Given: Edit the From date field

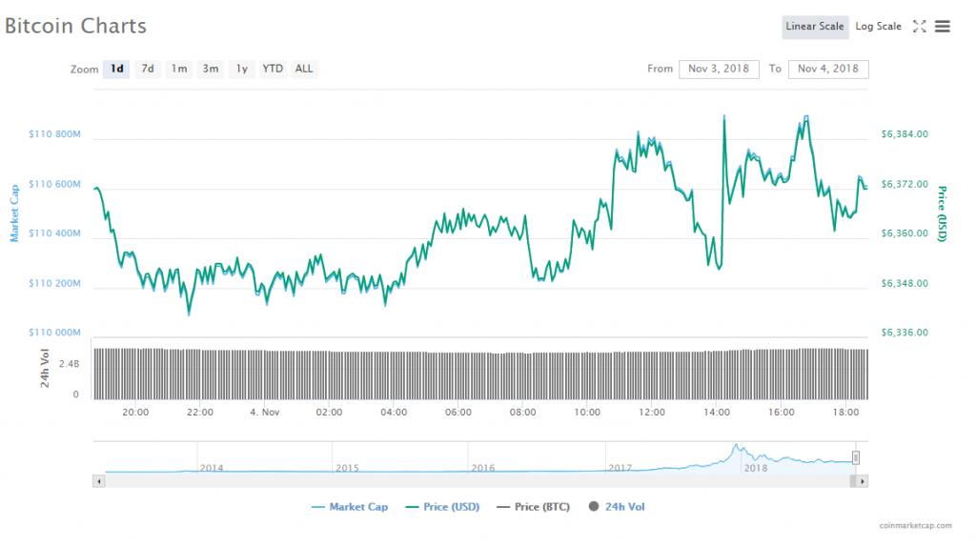Looking at the screenshot, I should coord(719,69).
